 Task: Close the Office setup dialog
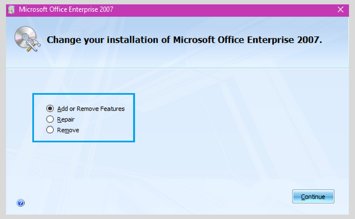point(340,9)
